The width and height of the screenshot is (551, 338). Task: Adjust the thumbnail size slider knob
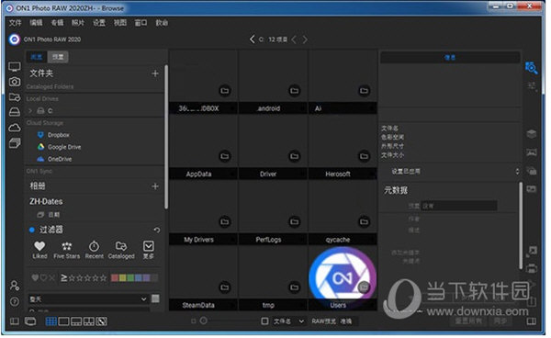pyautogui.click(x=204, y=321)
